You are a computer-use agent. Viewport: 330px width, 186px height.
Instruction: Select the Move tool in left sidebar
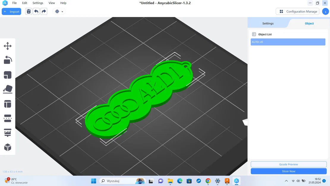pyautogui.click(x=8, y=46)
